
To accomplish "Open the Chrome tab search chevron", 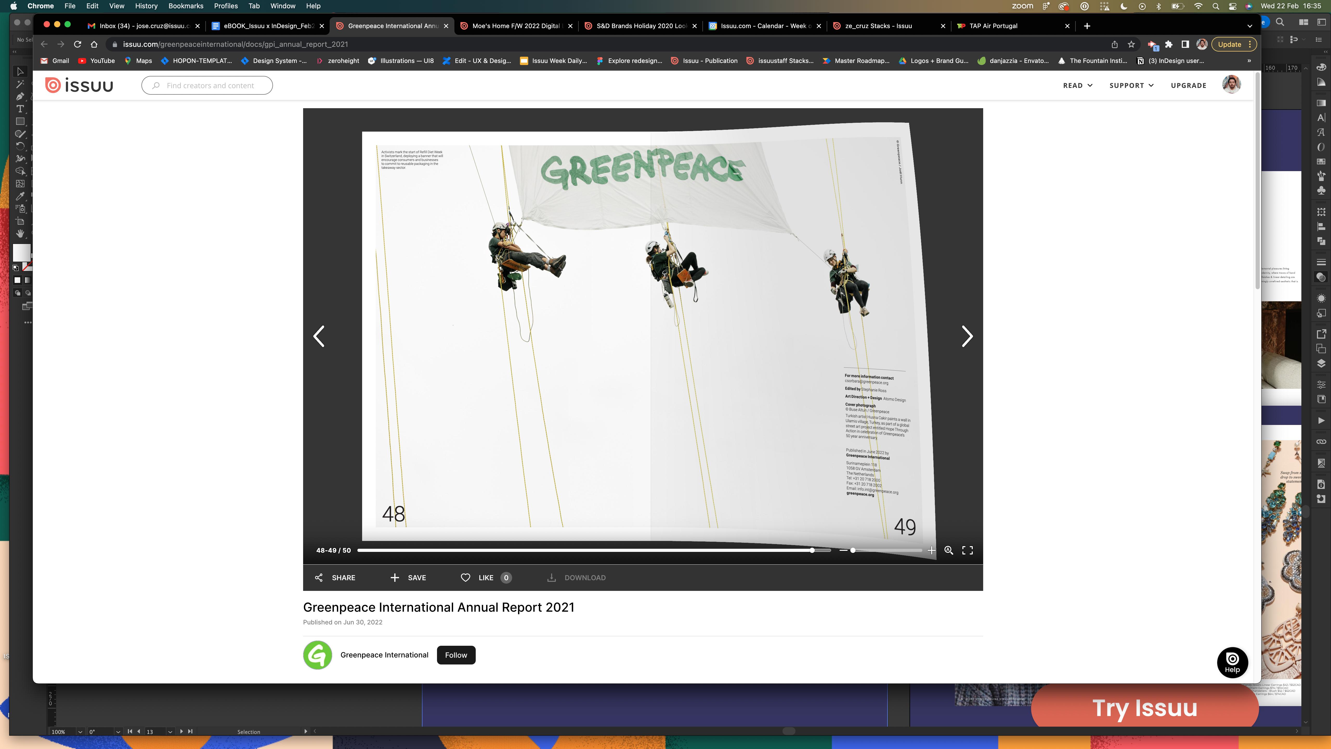I will point(1249,26).
